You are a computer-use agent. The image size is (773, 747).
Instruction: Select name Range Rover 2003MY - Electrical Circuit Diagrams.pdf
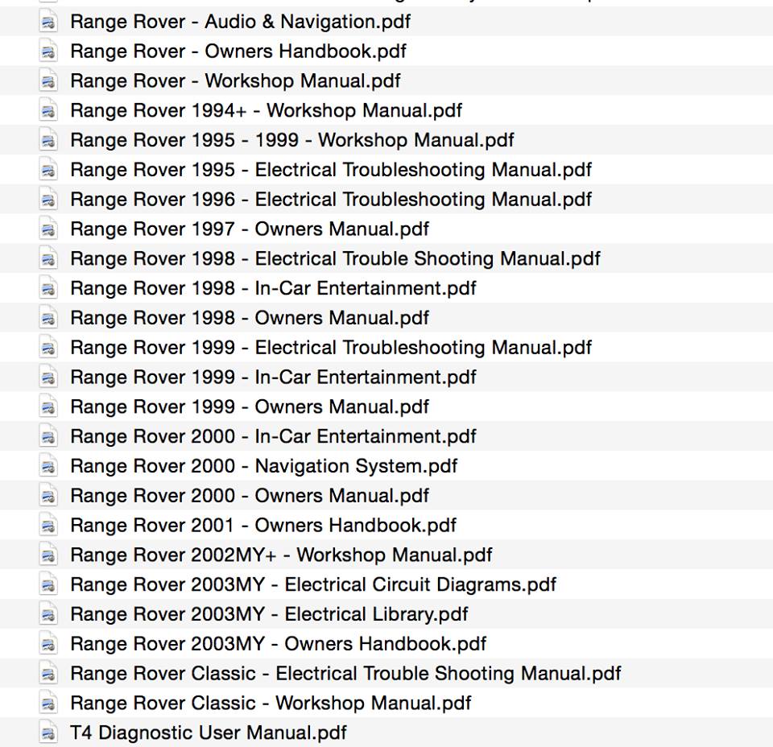click(x=313, y=584)
